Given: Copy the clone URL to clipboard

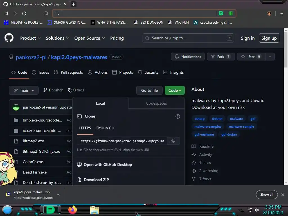Looking at the screenshot, I should point(173,141).
